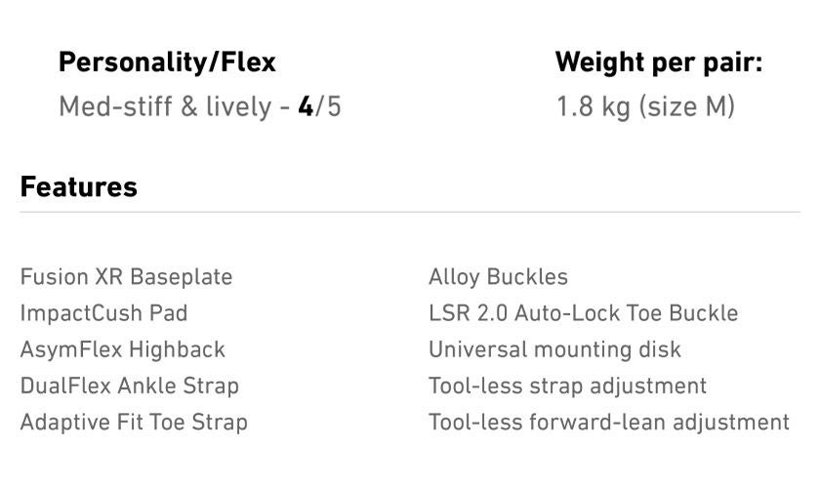Screen dimensions: 820x488
Task: Click the (size M) text
Action: click(x=686, y=106)
